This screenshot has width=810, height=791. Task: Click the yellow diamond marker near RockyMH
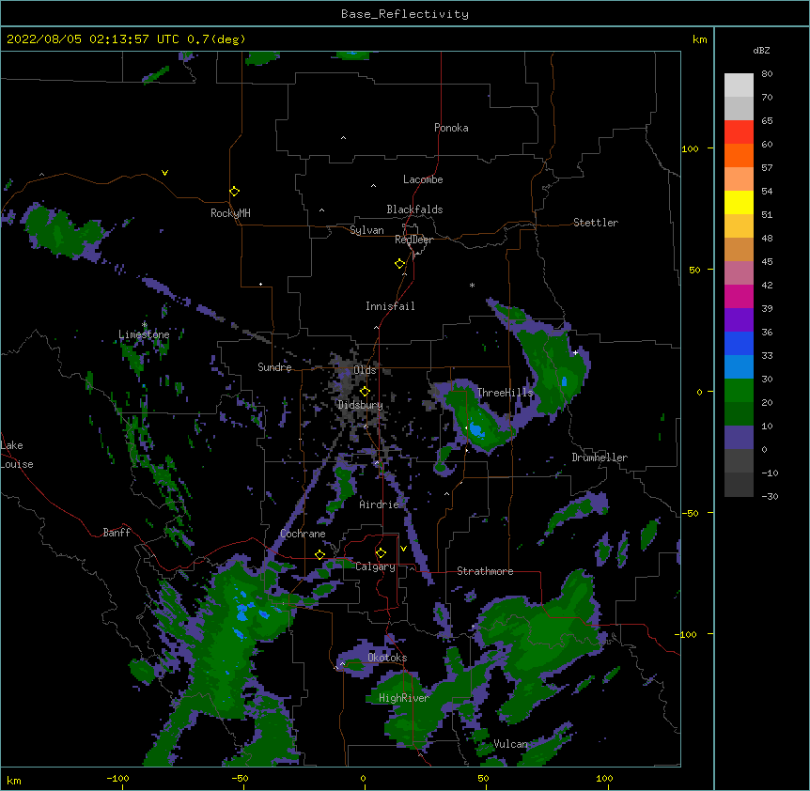[x=234, y=192]
